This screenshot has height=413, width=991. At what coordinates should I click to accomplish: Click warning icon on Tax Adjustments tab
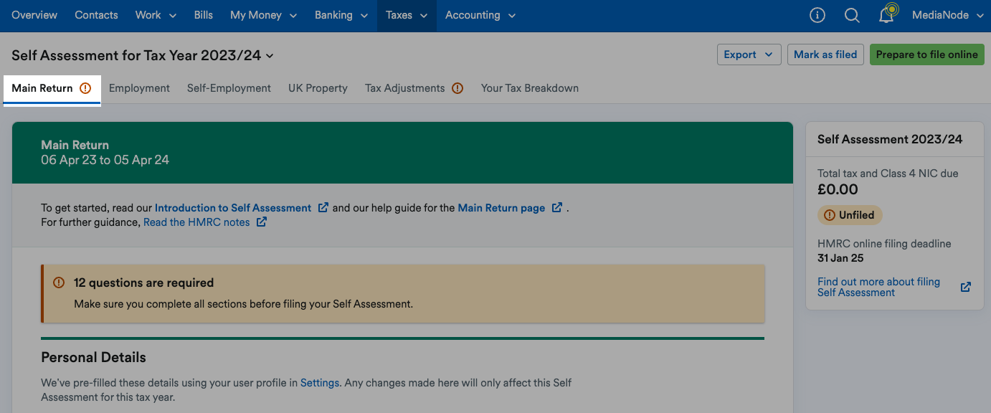pyautogui.click(x=457, y=88)
